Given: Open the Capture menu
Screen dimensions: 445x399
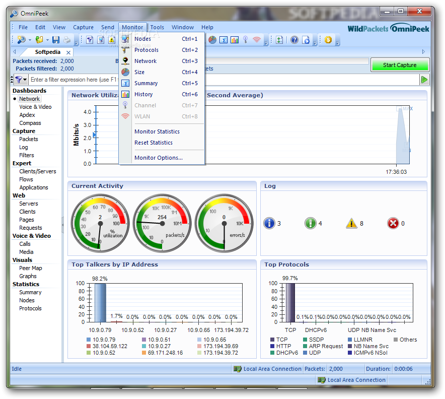Looking at the screenshot, I should [83, 27].
